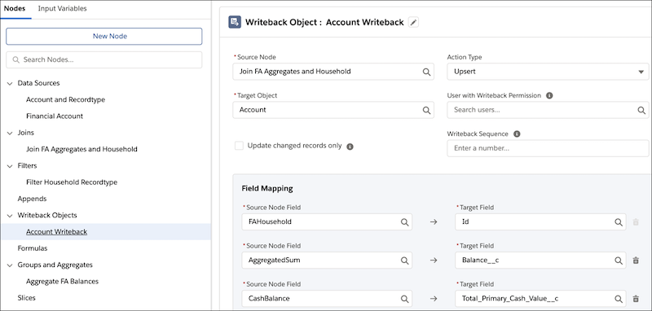
Task: Click the Source Node input field
Action: tap(333, 72)
